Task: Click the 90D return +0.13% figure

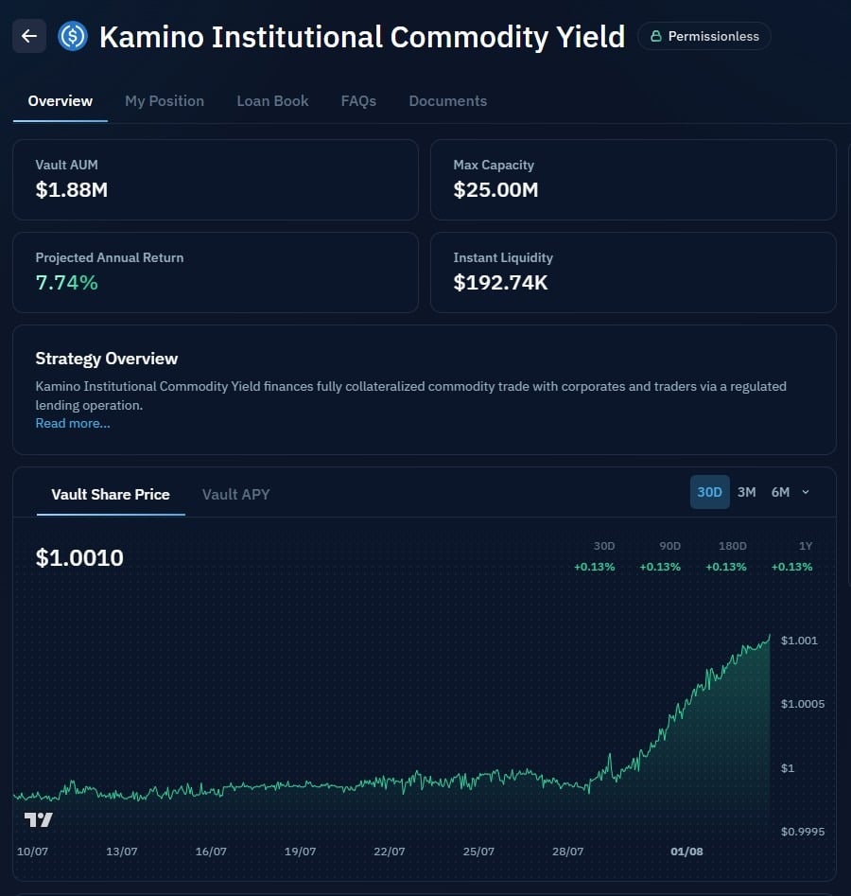Action: click(x=660, y=567)
